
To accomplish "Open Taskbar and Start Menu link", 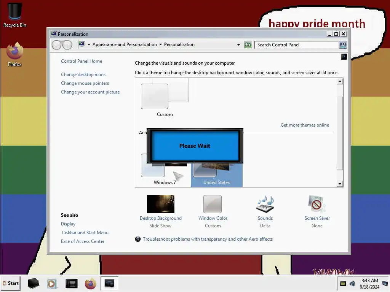I will [x=85, y=233].
